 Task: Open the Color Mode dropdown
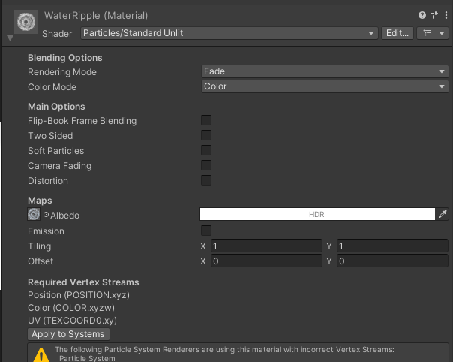pyautogui.click(x=325, y=86)
